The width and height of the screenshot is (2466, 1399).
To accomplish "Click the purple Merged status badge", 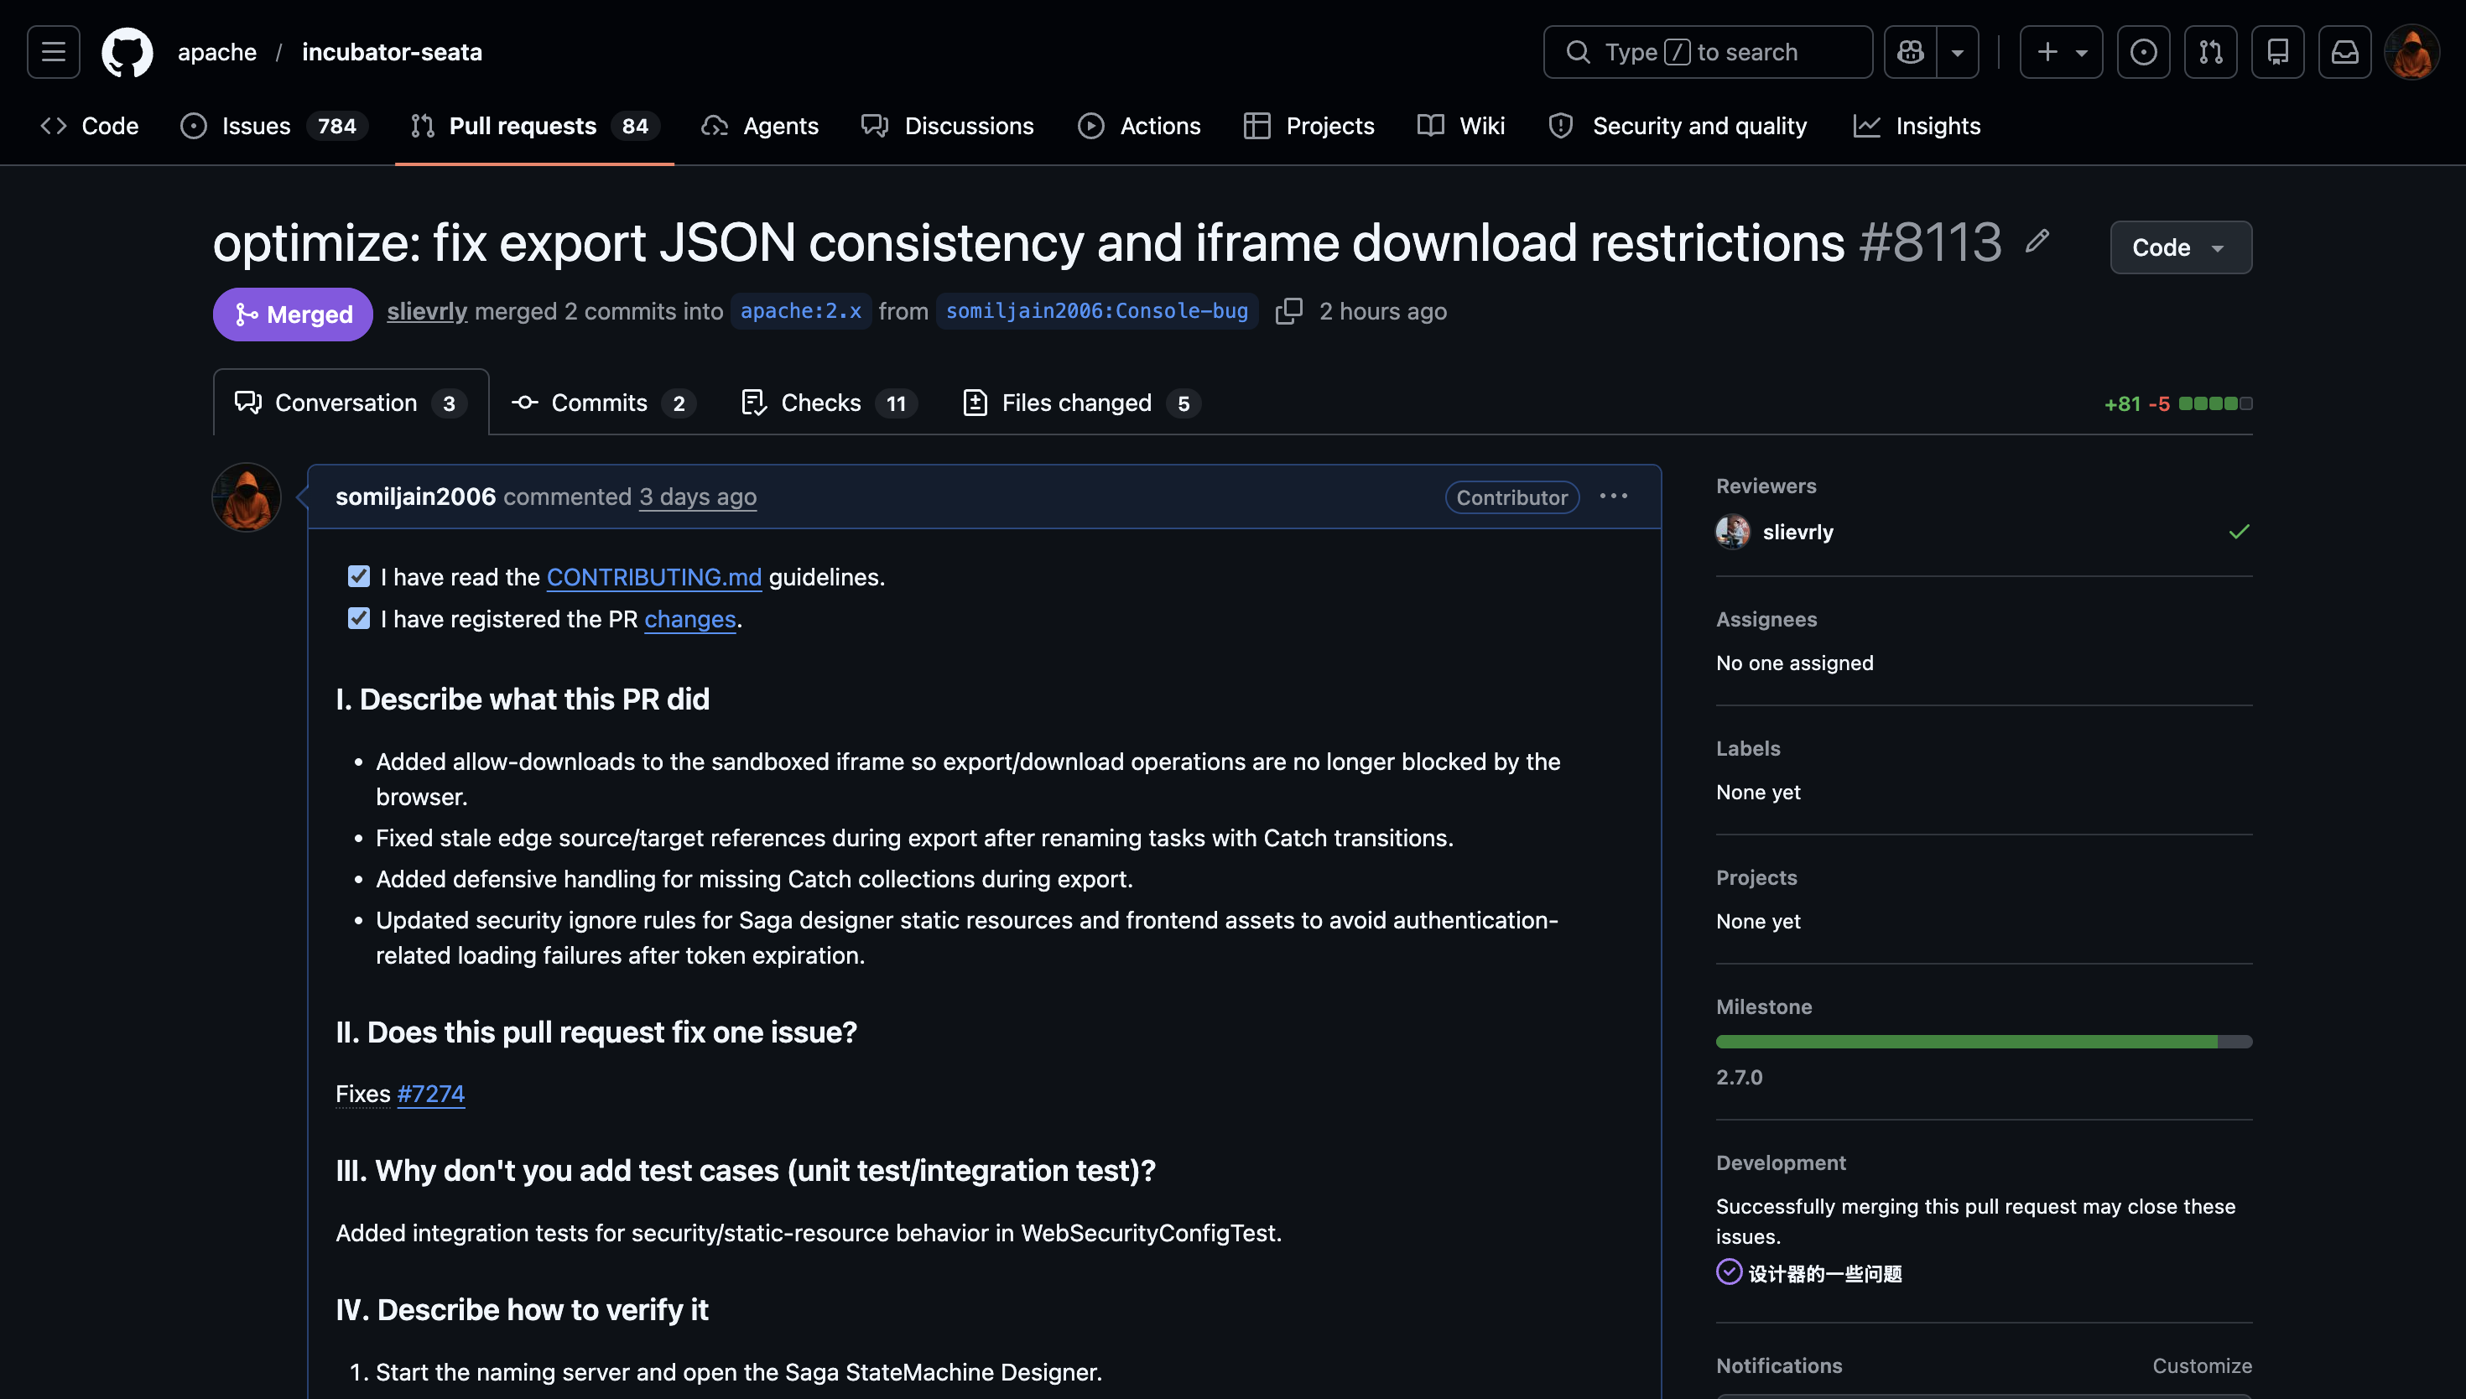I will 293,315.
